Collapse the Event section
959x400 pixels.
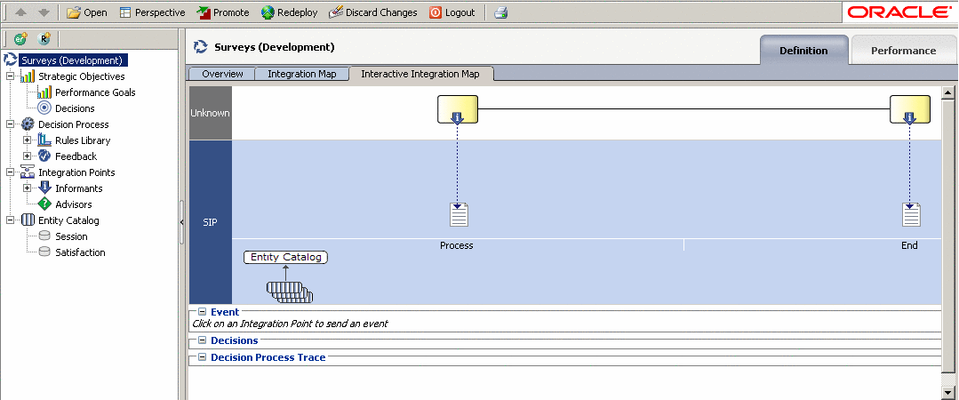(202, 312)
